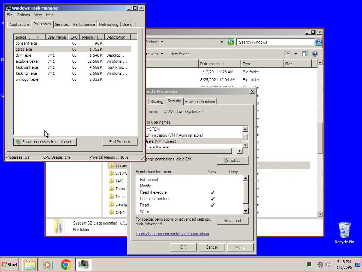Image resolution: width=362 pixels, height=272 pixels.
Task: Open Explorer help question mark icon
Action: click(315, 54)
